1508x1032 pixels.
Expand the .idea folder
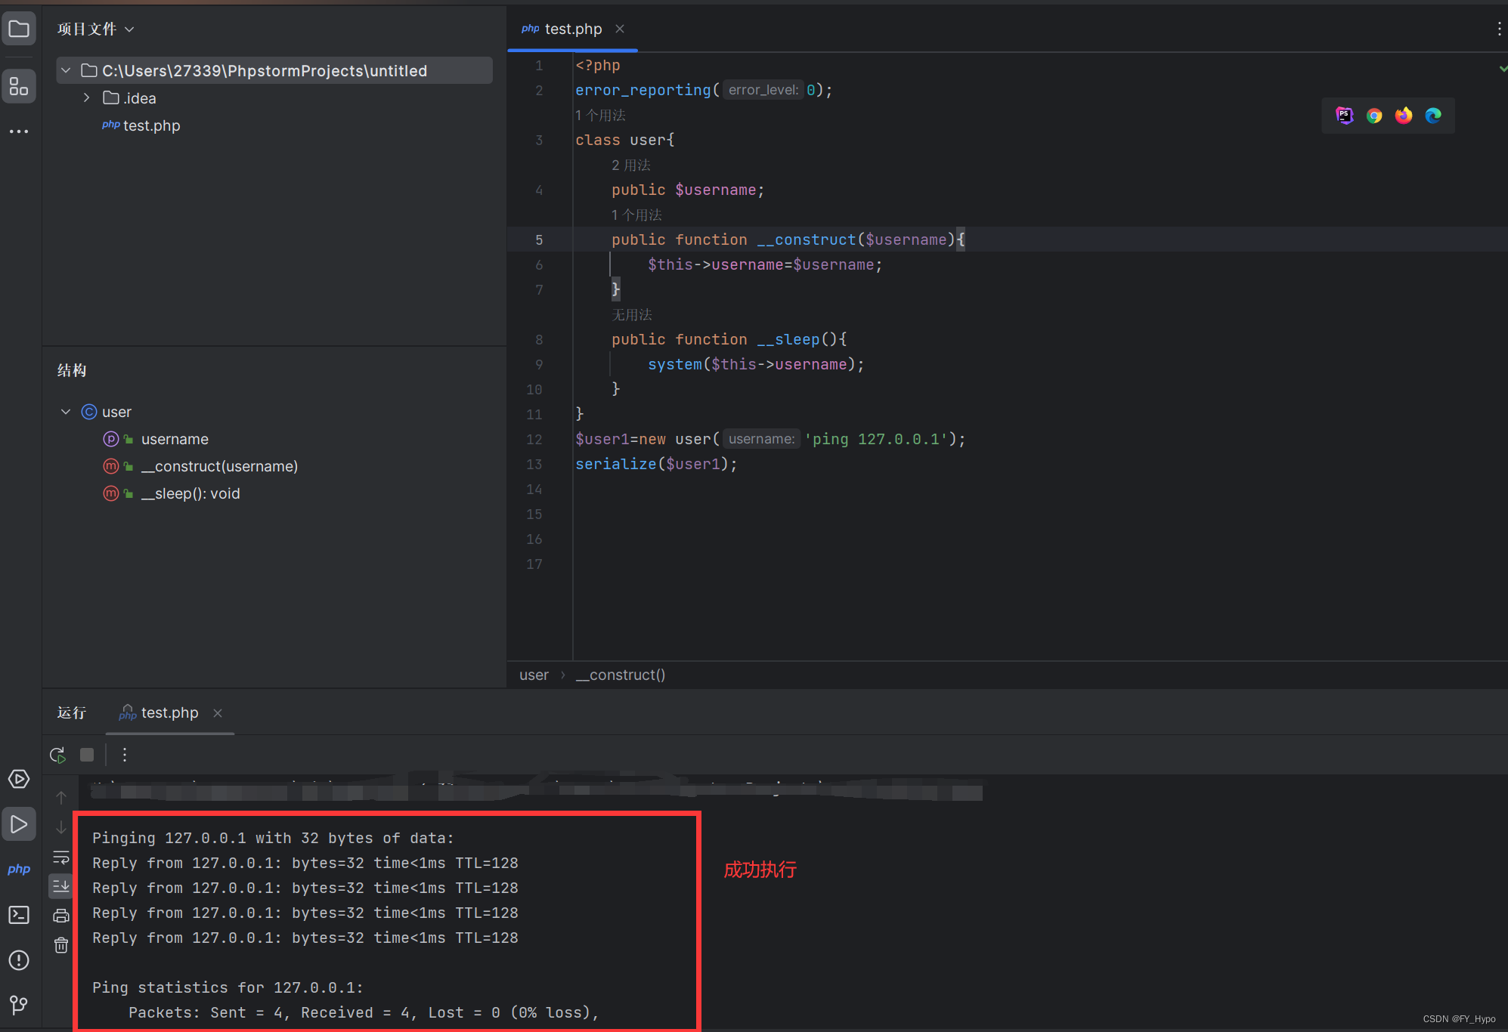(87, 98)
